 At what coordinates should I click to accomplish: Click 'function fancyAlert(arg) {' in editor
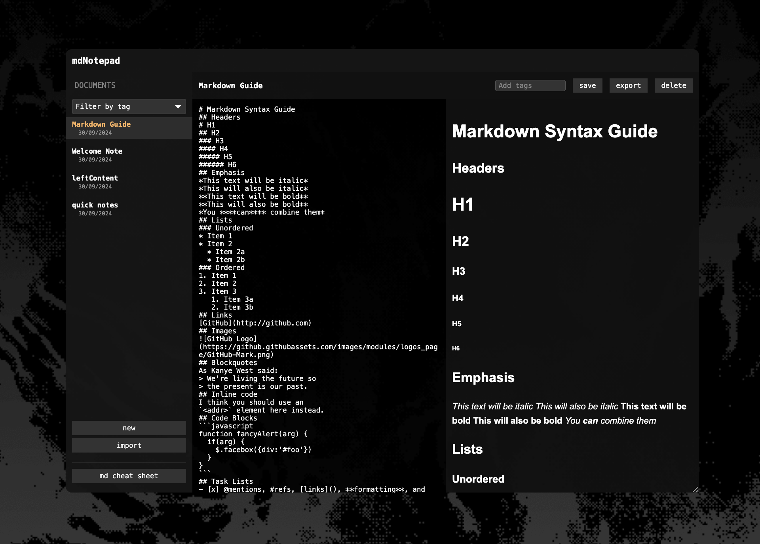[253, 434]
